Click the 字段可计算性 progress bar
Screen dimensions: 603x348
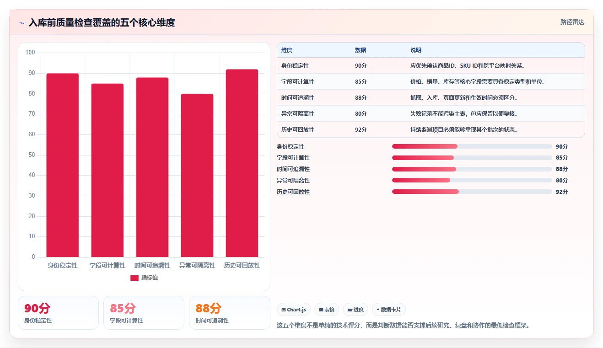[472, 158]
